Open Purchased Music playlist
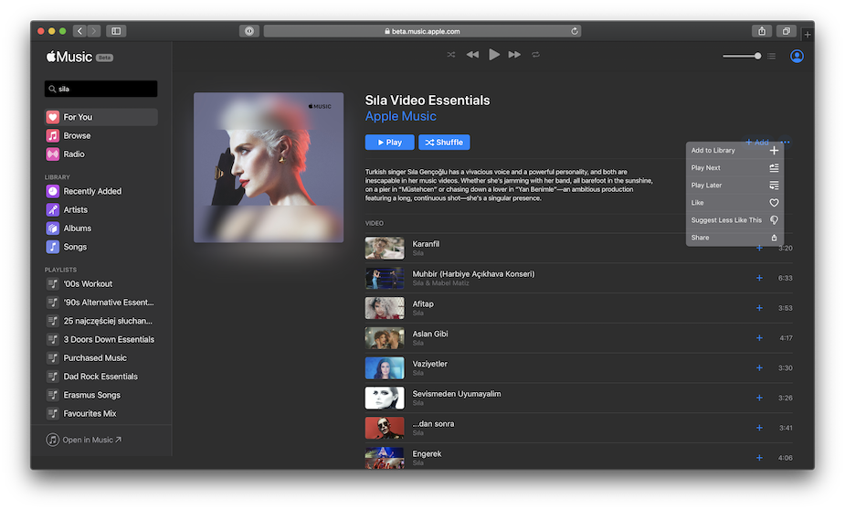The height and width of the screenshot is (510, 845). 100,358
